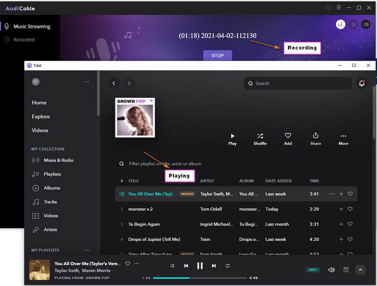Screen dimensions: 377x286
Task: Share the Grown Pop playlist
Action: [x=315, y=139]
